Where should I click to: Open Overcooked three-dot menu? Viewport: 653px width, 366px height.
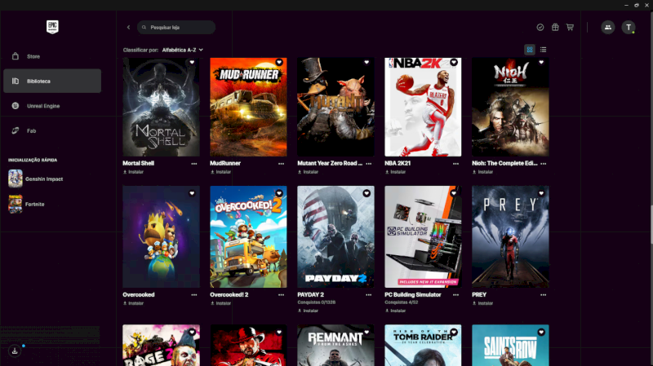(194, 295)
